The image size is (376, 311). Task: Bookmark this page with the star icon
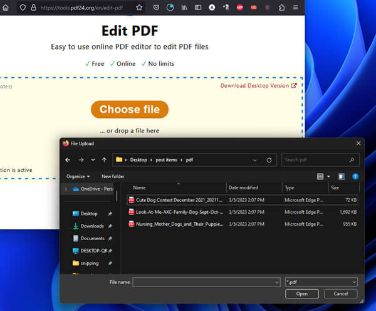(139, 8)
